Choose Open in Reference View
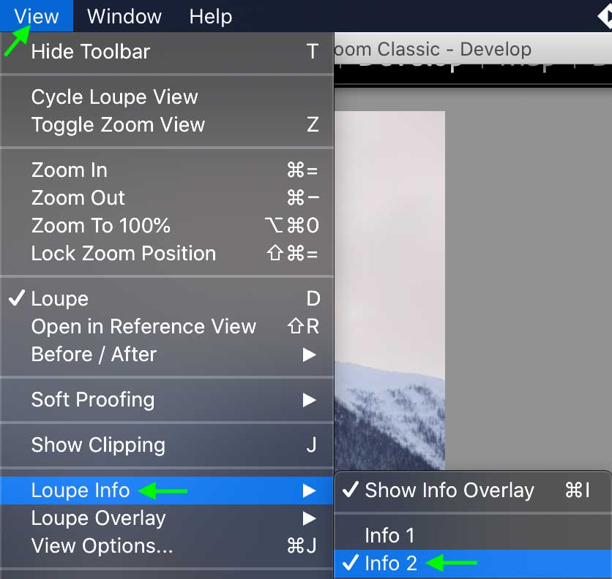This screenshot has width=612, height=579. [167, 326]
